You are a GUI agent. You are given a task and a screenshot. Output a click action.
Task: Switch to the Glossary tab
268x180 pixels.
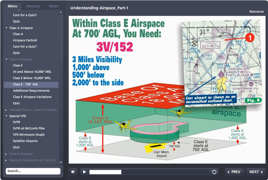33,6
